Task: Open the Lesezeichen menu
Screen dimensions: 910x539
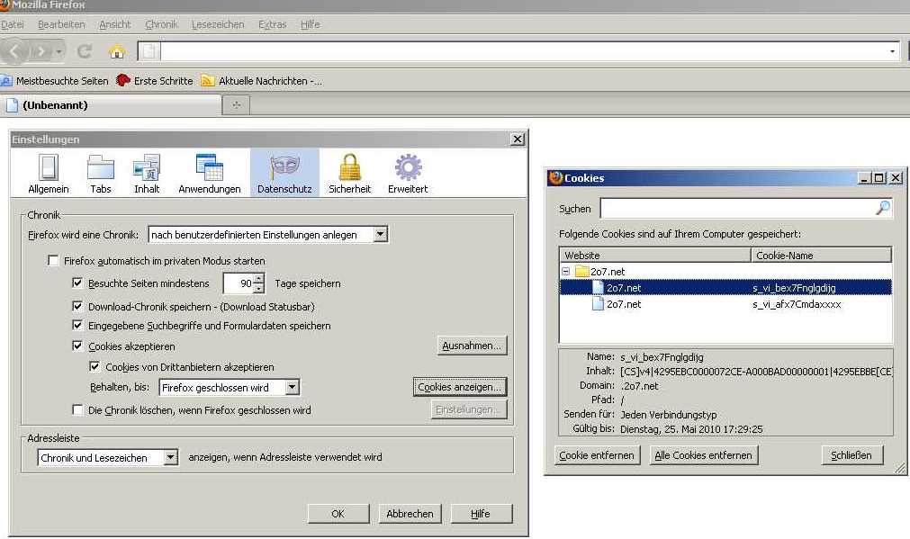Action: [x=218, y=24]
